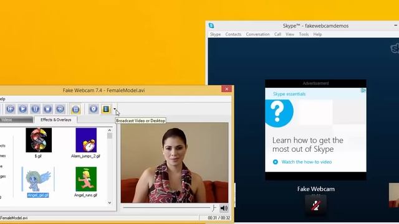Click the record button in Fake Webcam toolbar
This screenshot has height=224, width=399.
point(94,109)
